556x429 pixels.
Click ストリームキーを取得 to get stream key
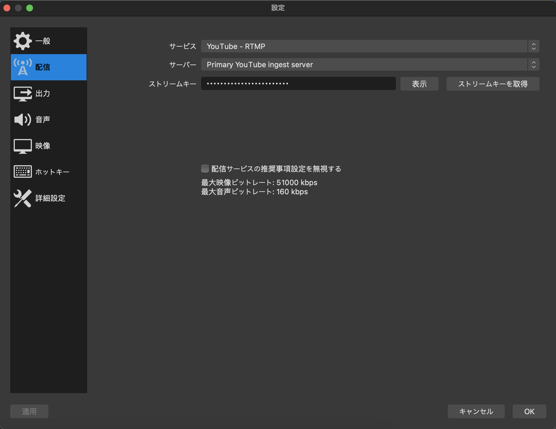(x=492, y=84)
